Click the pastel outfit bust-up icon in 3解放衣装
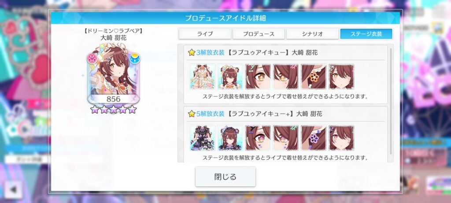The height and width of the screenshot is (203, 451). tap(230, 77)
